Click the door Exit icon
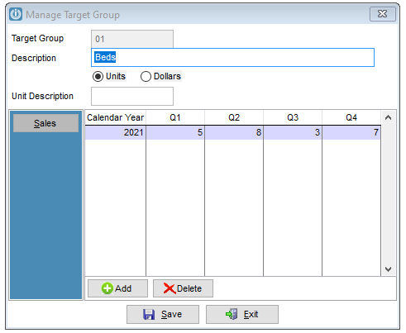 (x=232, y=314)
